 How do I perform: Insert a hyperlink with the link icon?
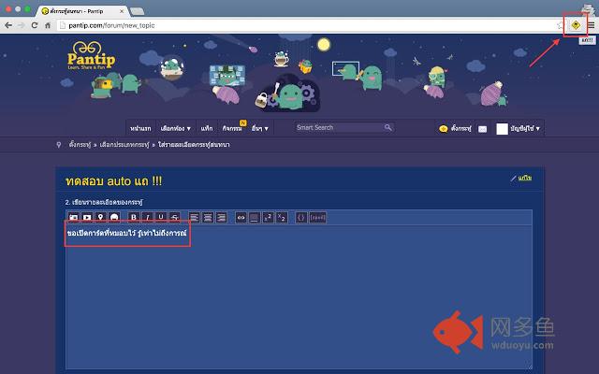click(x=241, y=218)
